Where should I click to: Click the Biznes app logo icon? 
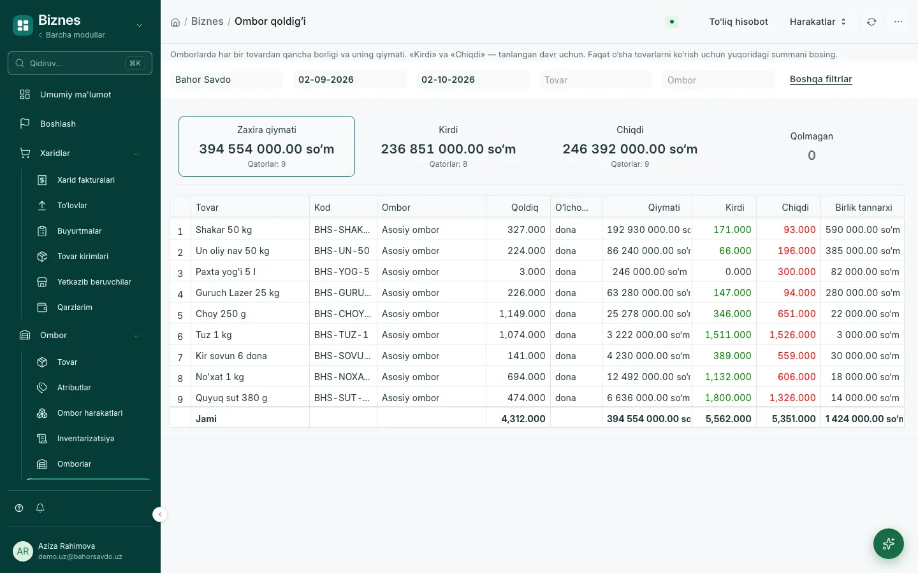pyautogui.click(x=23, y=25)
